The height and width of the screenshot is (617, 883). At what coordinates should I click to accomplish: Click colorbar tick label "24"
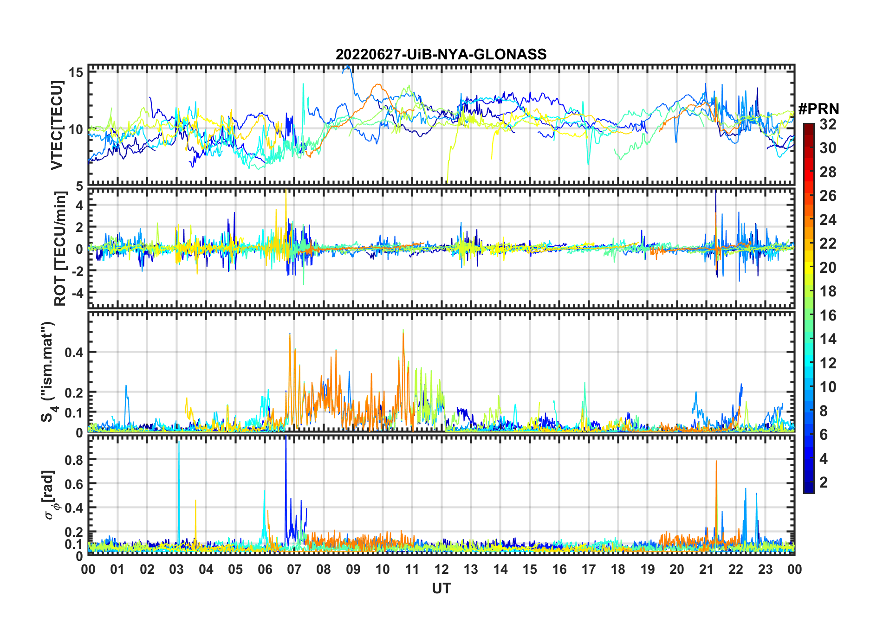(828, 220)
